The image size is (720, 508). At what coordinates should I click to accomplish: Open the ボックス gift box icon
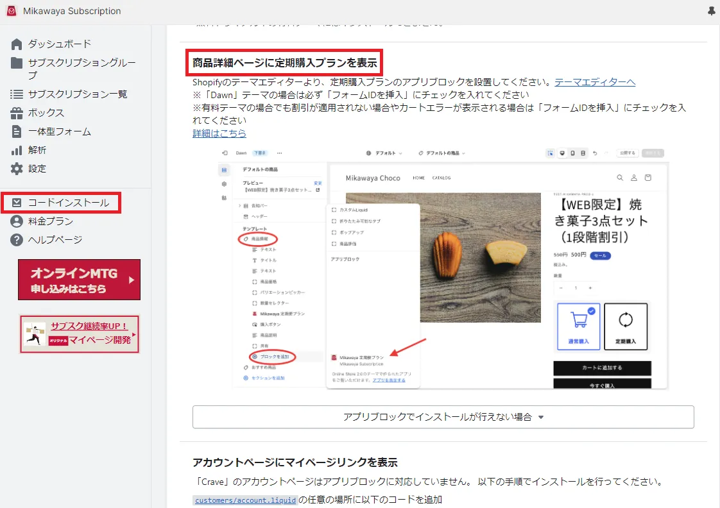click(x=17, y=113)
